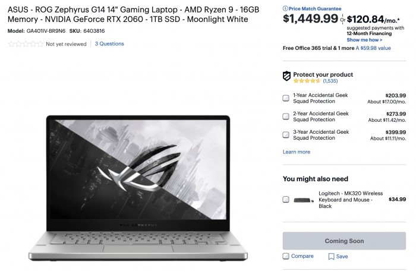This screenshot has height=271, width=416.
Task: Select the 1-Year Accidental Geek Squad Protection checkbox
Action: [x=286, y=98]
